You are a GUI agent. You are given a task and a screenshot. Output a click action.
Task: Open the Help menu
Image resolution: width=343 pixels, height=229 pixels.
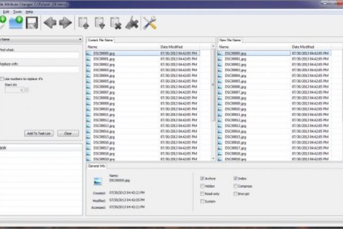pos(29,11)
